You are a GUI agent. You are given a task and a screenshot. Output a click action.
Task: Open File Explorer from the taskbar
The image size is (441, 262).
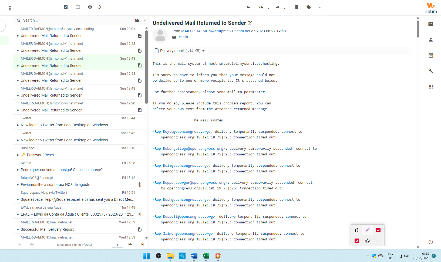click(x=170, y=256)
